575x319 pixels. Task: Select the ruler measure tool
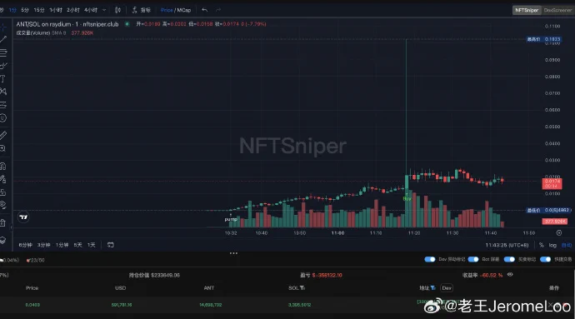pyautogui.click(x=3, y=135)
